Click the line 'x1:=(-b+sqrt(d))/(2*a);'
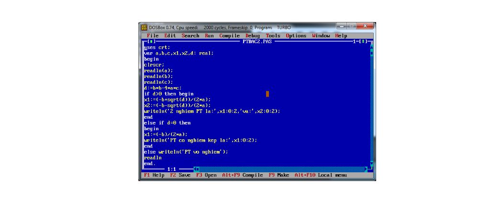Image resolution: width=490 pixels, height=213 pixels. (x=178, y=100)
